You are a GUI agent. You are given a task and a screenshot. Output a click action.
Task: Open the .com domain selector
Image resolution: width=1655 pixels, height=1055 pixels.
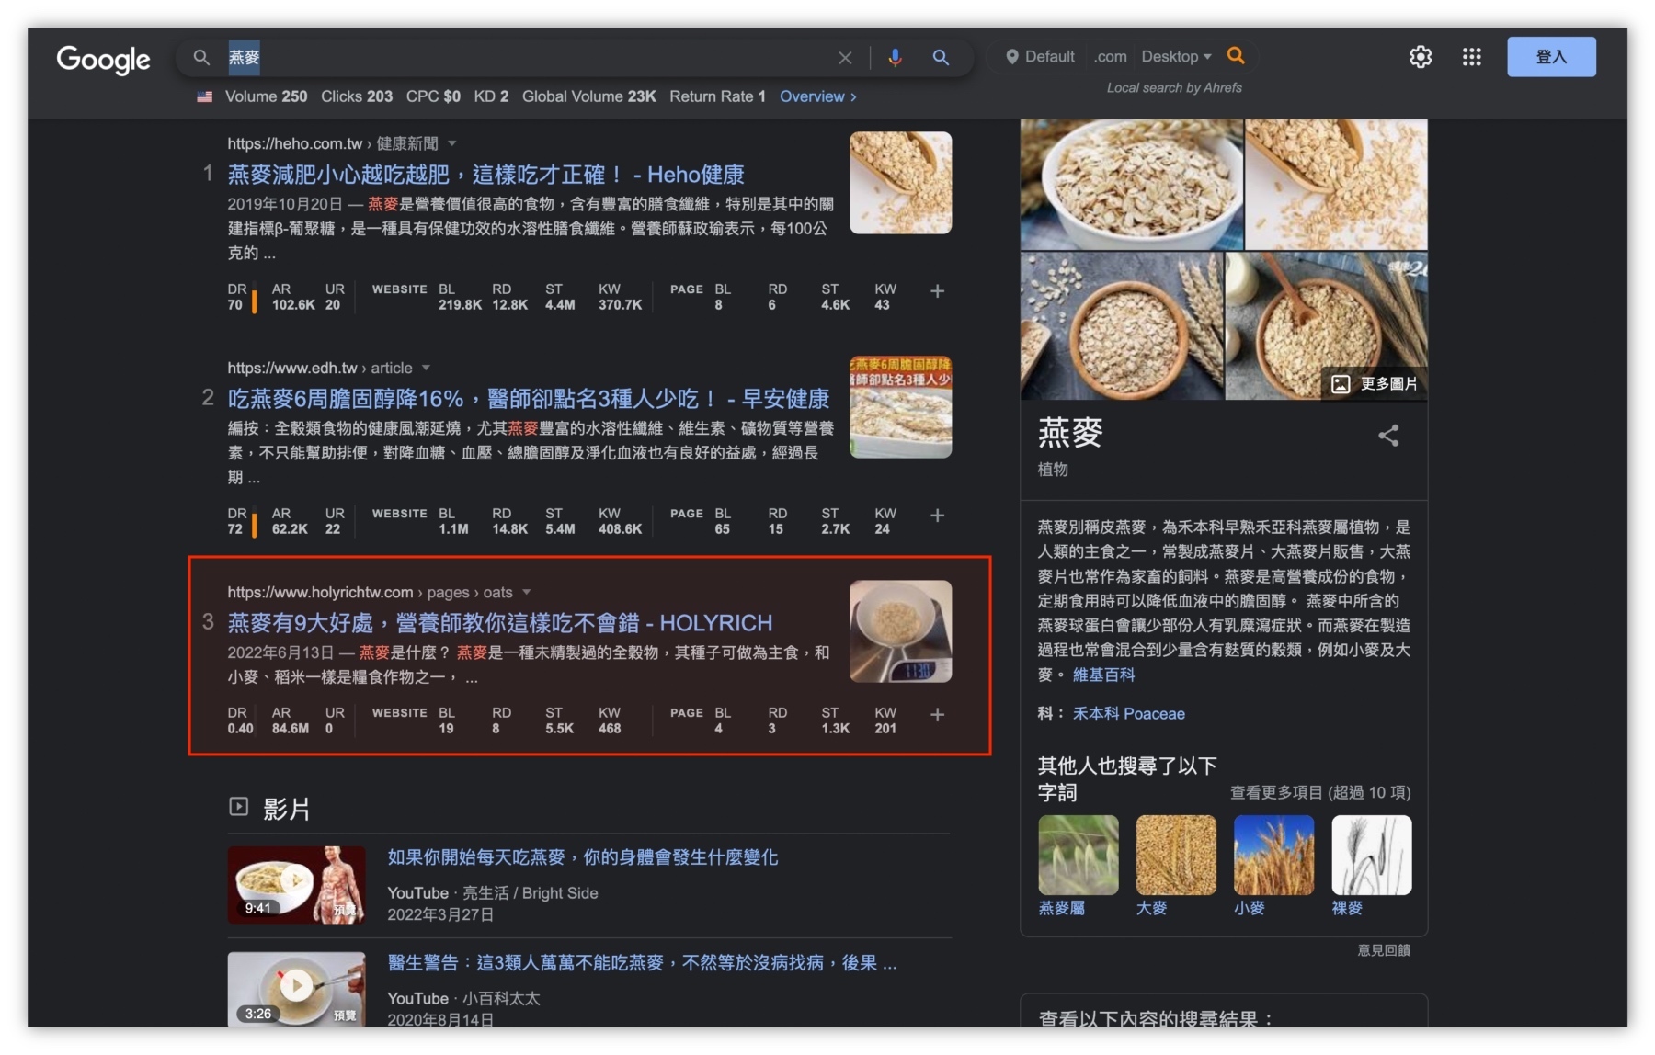[1110, 56]
